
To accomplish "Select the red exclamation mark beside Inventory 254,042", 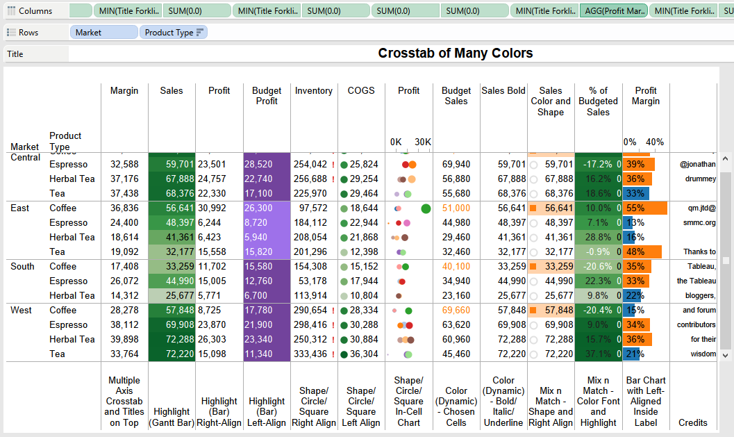I will pyautogui.click(x=333, y=165).
